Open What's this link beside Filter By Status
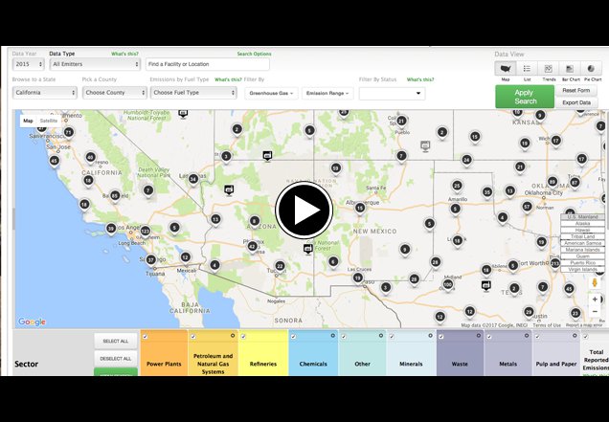This screenshot has width=609, height=422. (420, 79)
